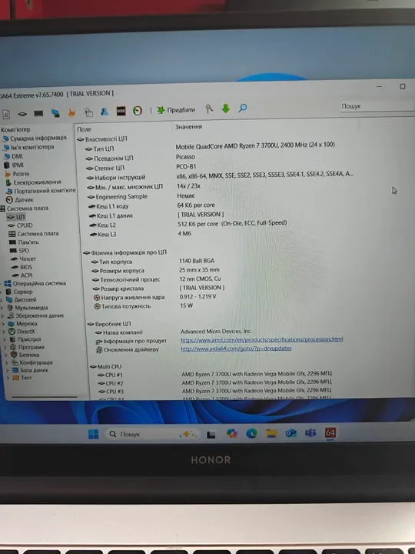Click the memory module toolbar icon

(x=38, y=113)
